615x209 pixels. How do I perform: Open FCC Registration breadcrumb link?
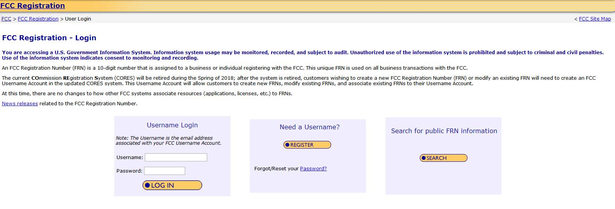[38, 19]
